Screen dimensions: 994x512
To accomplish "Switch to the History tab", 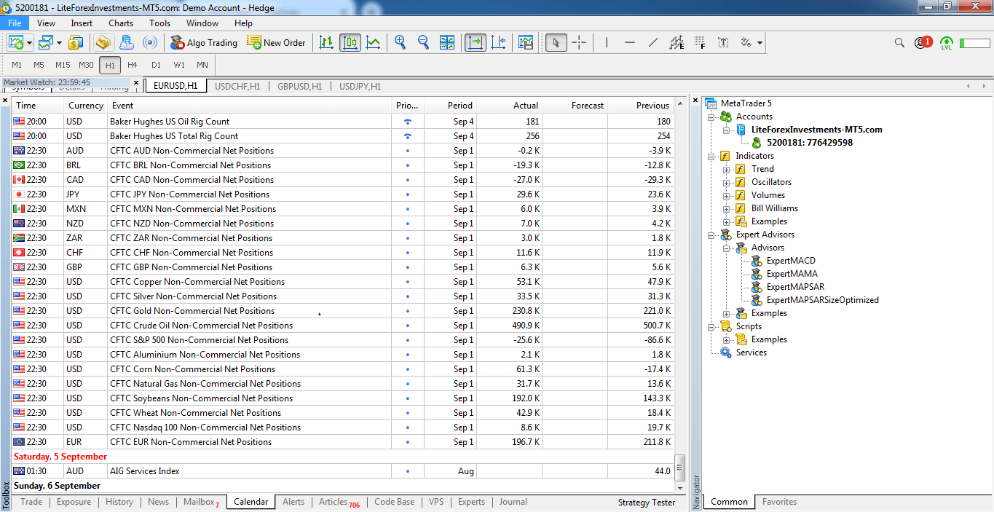I will tap(119, 502).
